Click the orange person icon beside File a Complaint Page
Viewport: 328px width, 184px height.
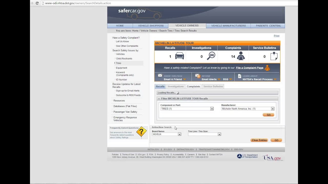267,68
